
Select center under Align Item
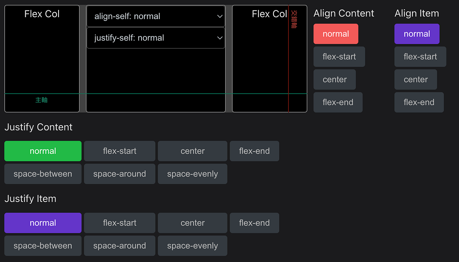click(x=415, y=79)
